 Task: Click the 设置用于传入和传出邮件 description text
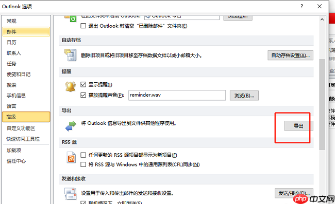click(127, 193)
